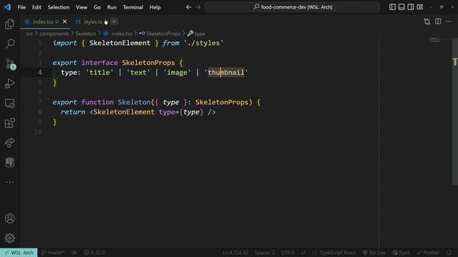Click the Prettier status bar item
The width and height of the screenshot is (458, 257).
coord(428,253)
